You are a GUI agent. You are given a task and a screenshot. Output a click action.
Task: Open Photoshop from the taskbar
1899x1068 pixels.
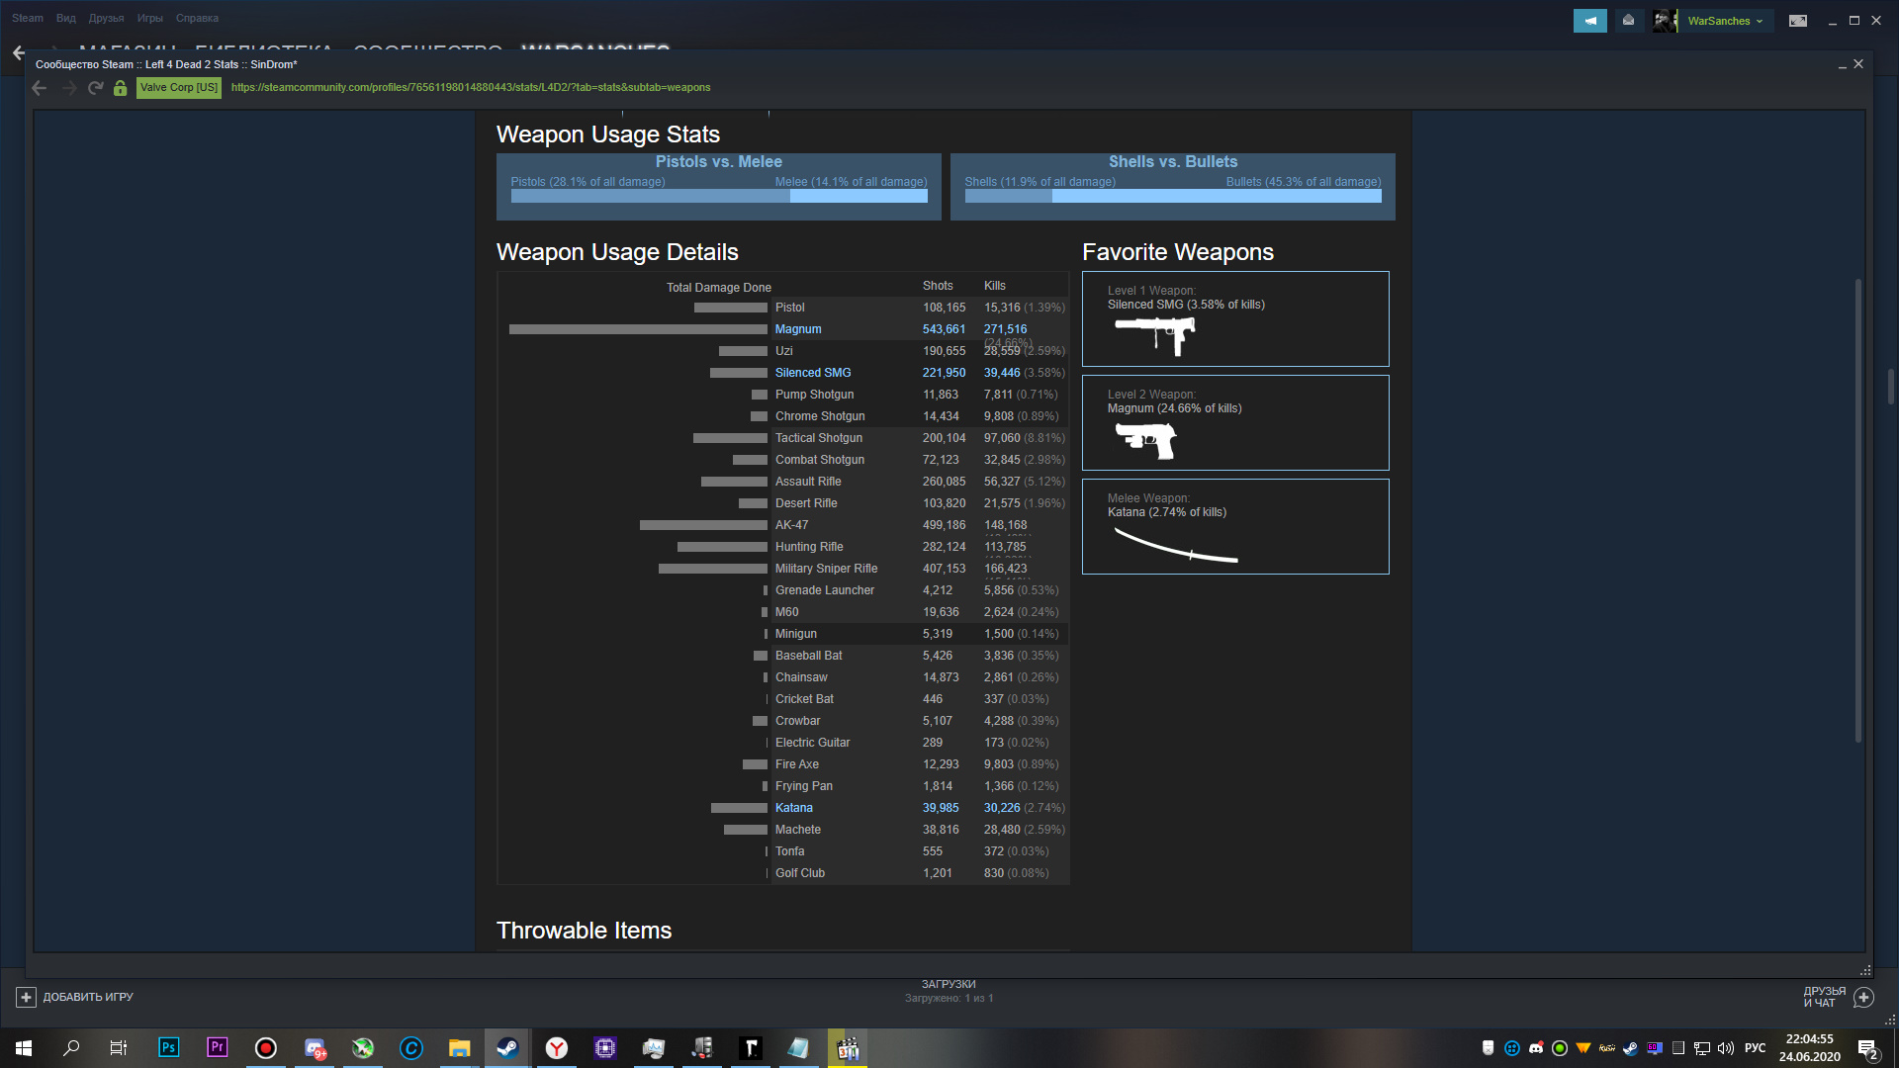pyautogui.click(x=168, y=1047)
